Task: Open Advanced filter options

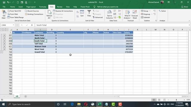Action: (x=98, y=18)
